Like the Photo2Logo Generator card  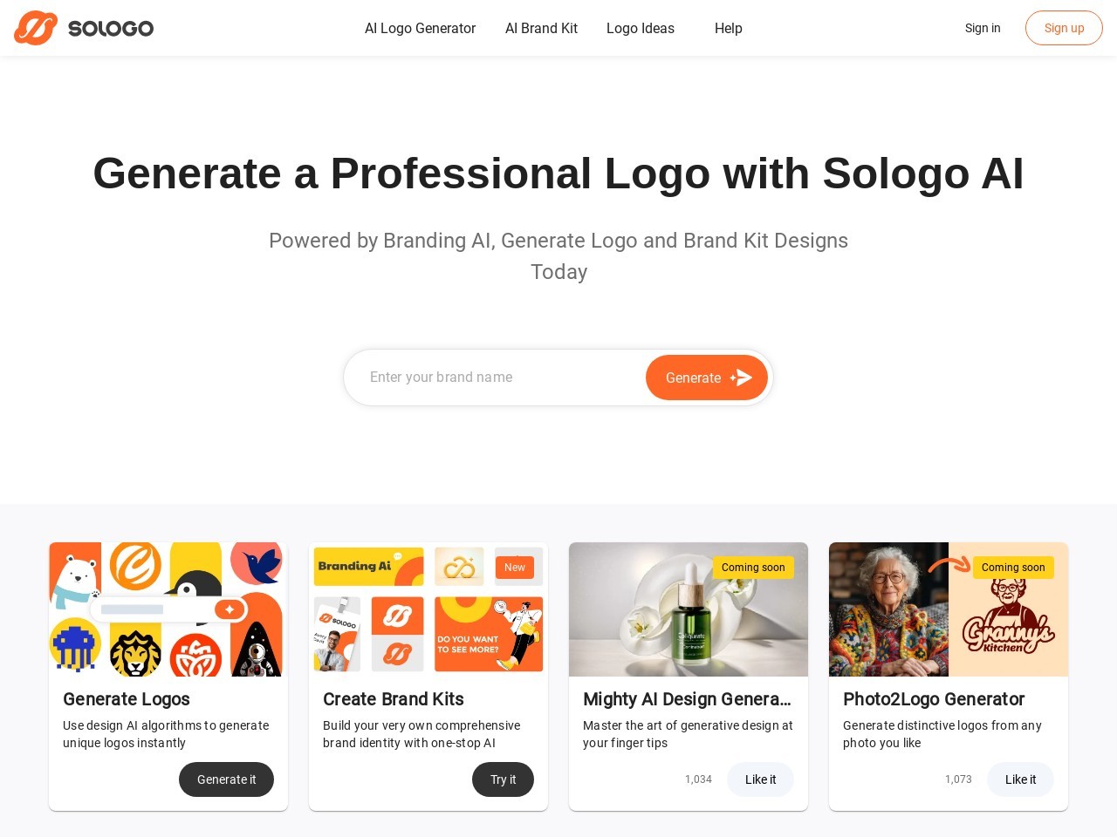[1020, 779]
